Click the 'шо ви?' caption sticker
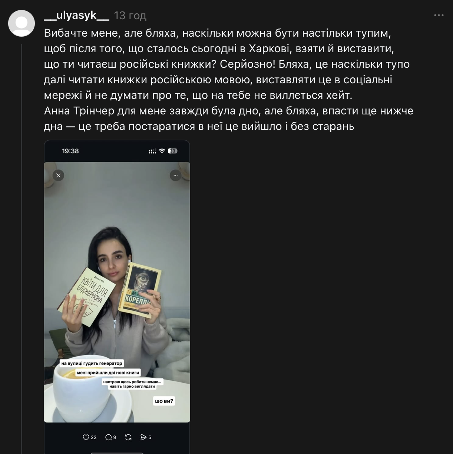453x454 pixels. (164, 401)
